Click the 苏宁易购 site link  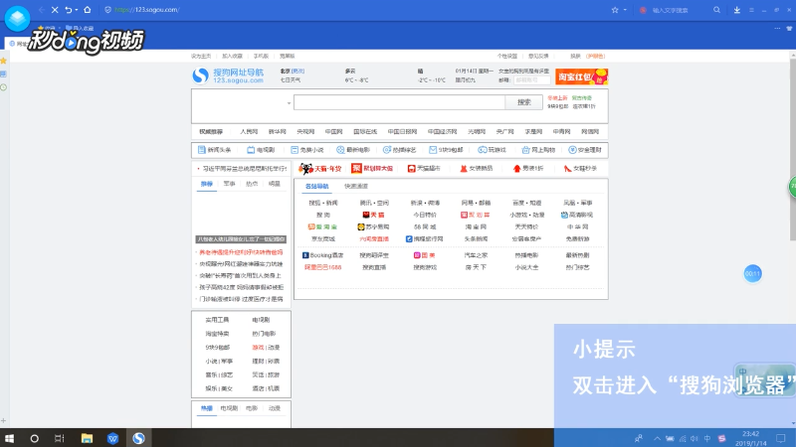click(x=374, y=227)
